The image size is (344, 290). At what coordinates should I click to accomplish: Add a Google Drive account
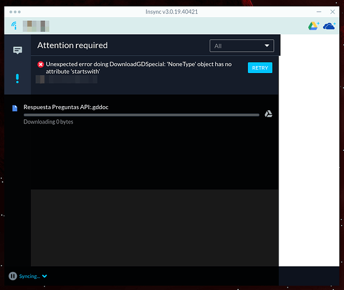click(x=314, y=26)
